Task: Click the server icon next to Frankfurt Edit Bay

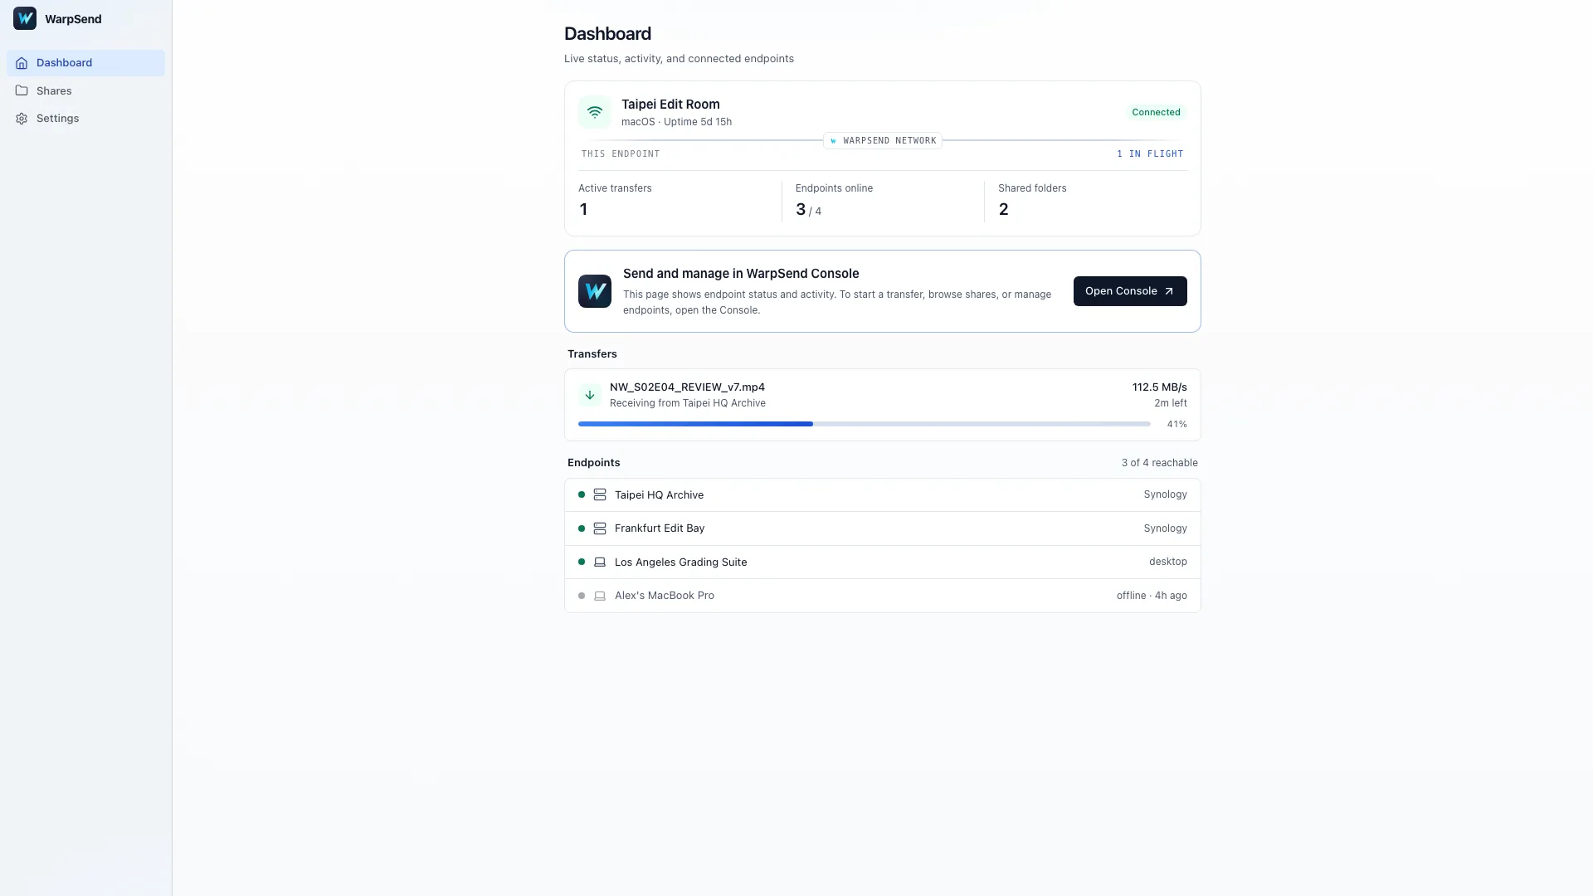Action: pyautogui.click(x=600, y=528)
